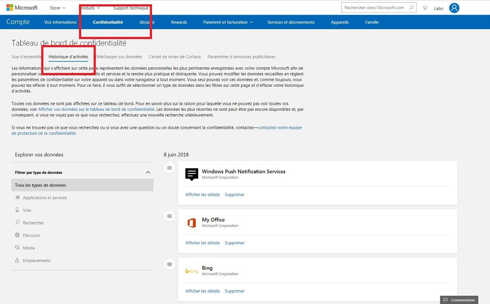Click list icon beside My Office card
The height and width of the screenshot is (304, 490).
click(169, 216)
